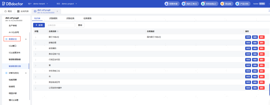Click the 查询 search button
The image size is (270, 105).
click(80, 25)
